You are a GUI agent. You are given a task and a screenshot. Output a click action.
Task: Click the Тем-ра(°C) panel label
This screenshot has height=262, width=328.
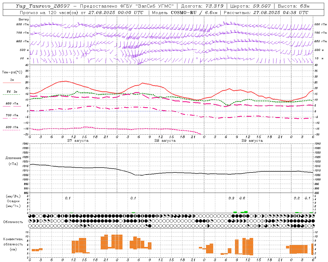[12, 72]
